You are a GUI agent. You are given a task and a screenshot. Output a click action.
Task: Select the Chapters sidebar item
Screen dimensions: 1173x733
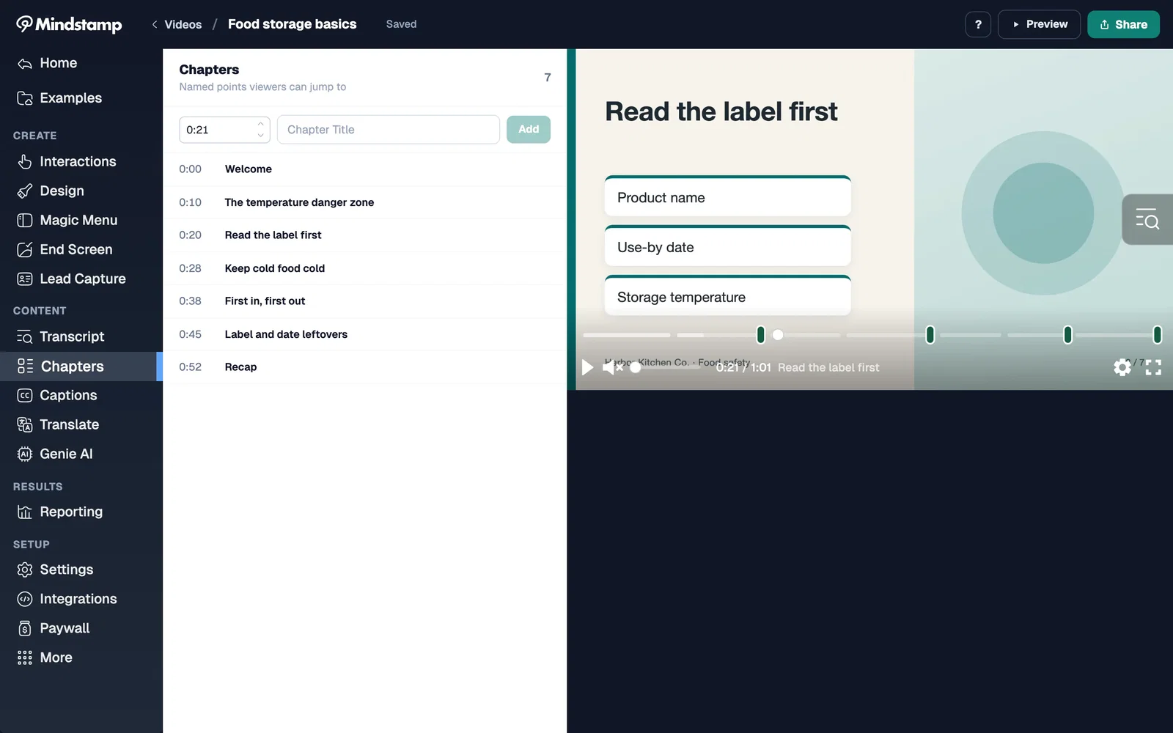[81, 366]
